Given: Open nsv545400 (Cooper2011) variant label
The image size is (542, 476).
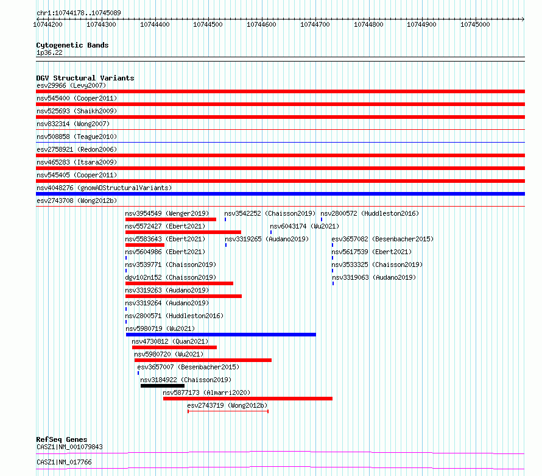Looking at the screenshot, I should [77, 98].
